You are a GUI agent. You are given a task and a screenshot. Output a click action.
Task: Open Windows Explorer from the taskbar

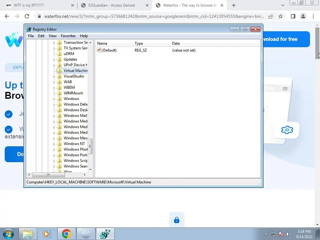(28, 234)
